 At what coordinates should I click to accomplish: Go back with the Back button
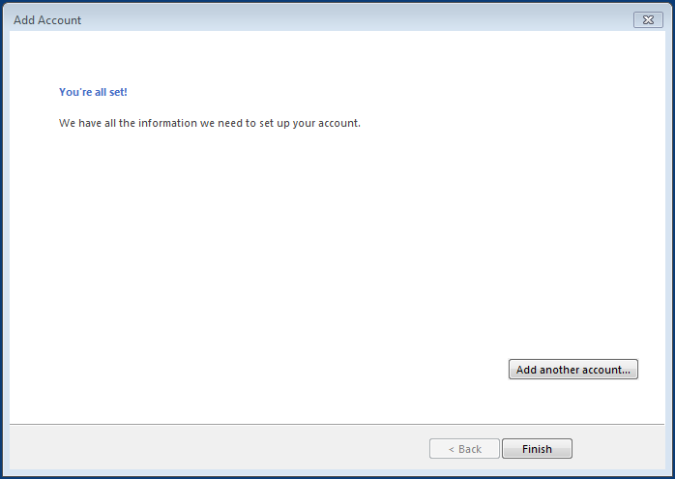click(x=464, y=449)
